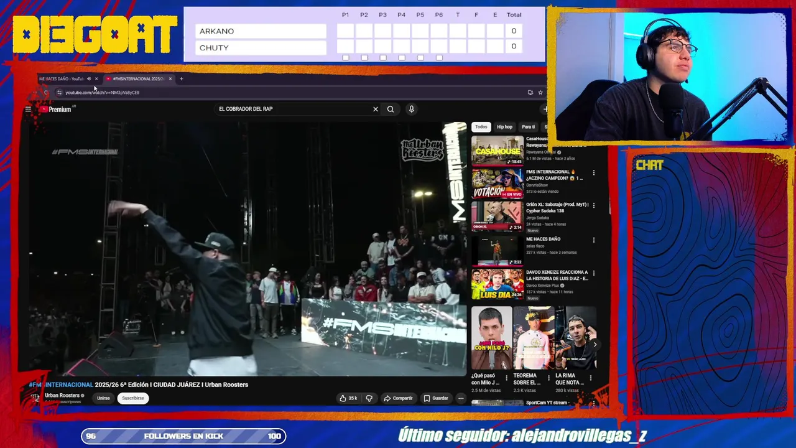Open the Urban Roosters channel name
Viewport: 796px width, 448px height.
coord(62,395)
